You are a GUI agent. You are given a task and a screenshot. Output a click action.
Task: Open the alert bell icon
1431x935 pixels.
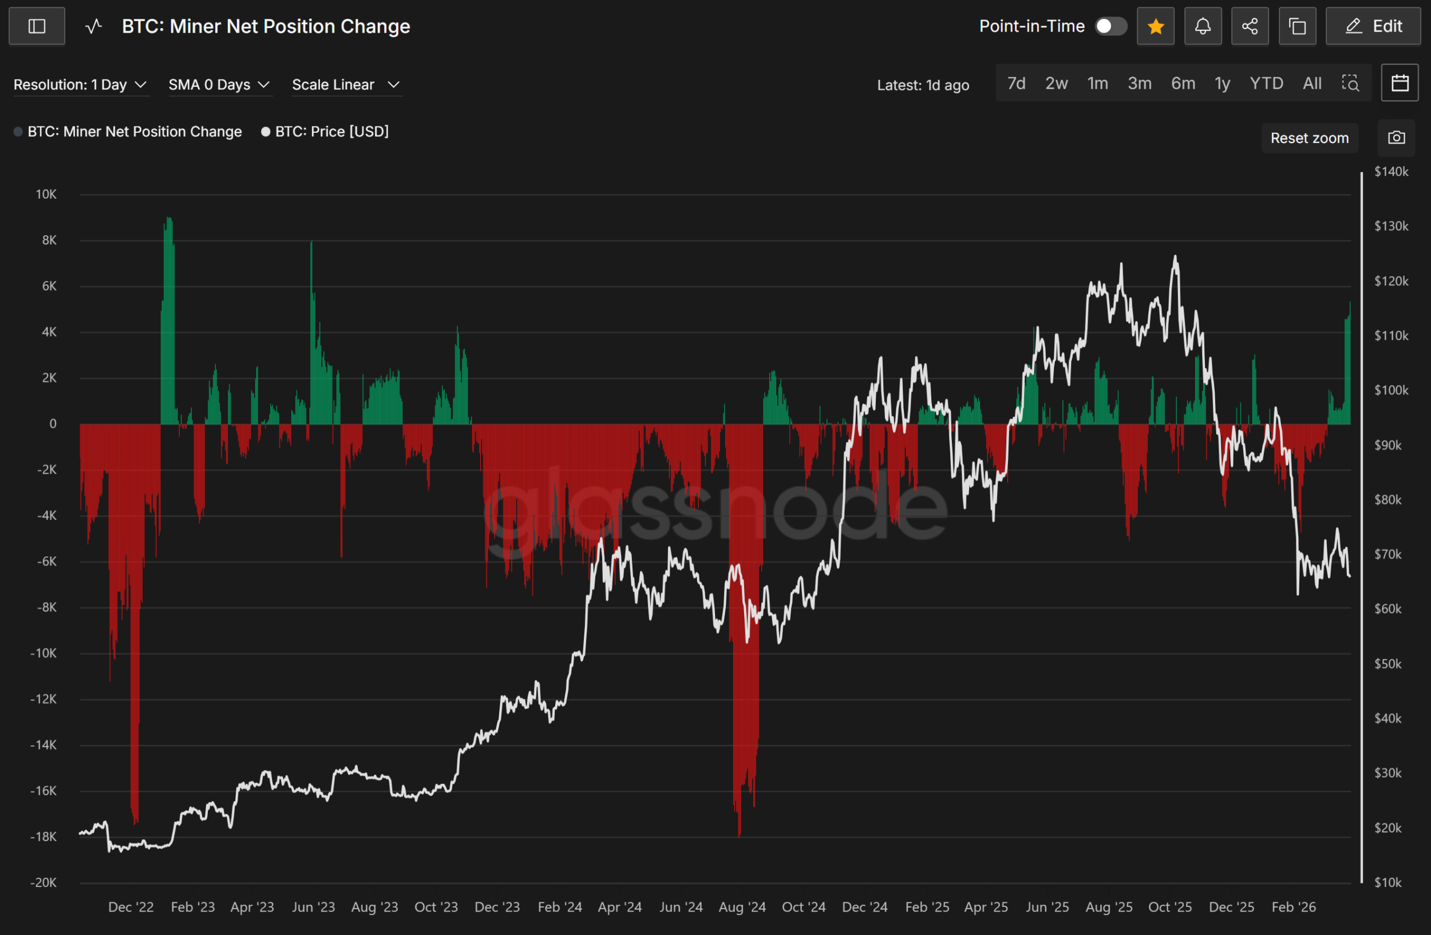point(1203,26)
